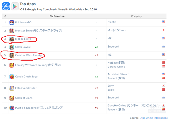
Task: Open iOS & Google Play Combined selector
Action: pyautogui.click(x=37, y=9)
